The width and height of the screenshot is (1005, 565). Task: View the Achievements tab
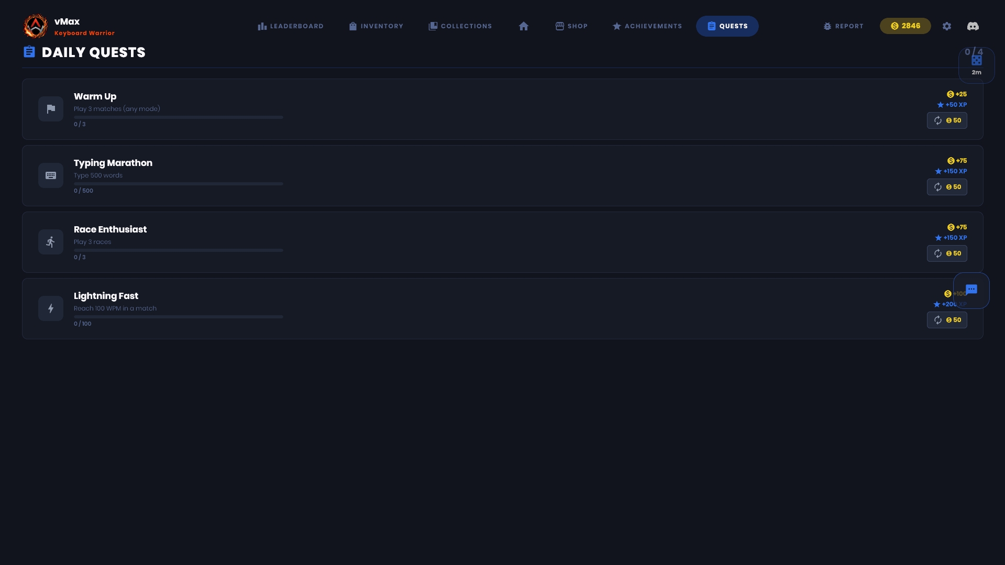pyautogui.click(x=647, y=26)
